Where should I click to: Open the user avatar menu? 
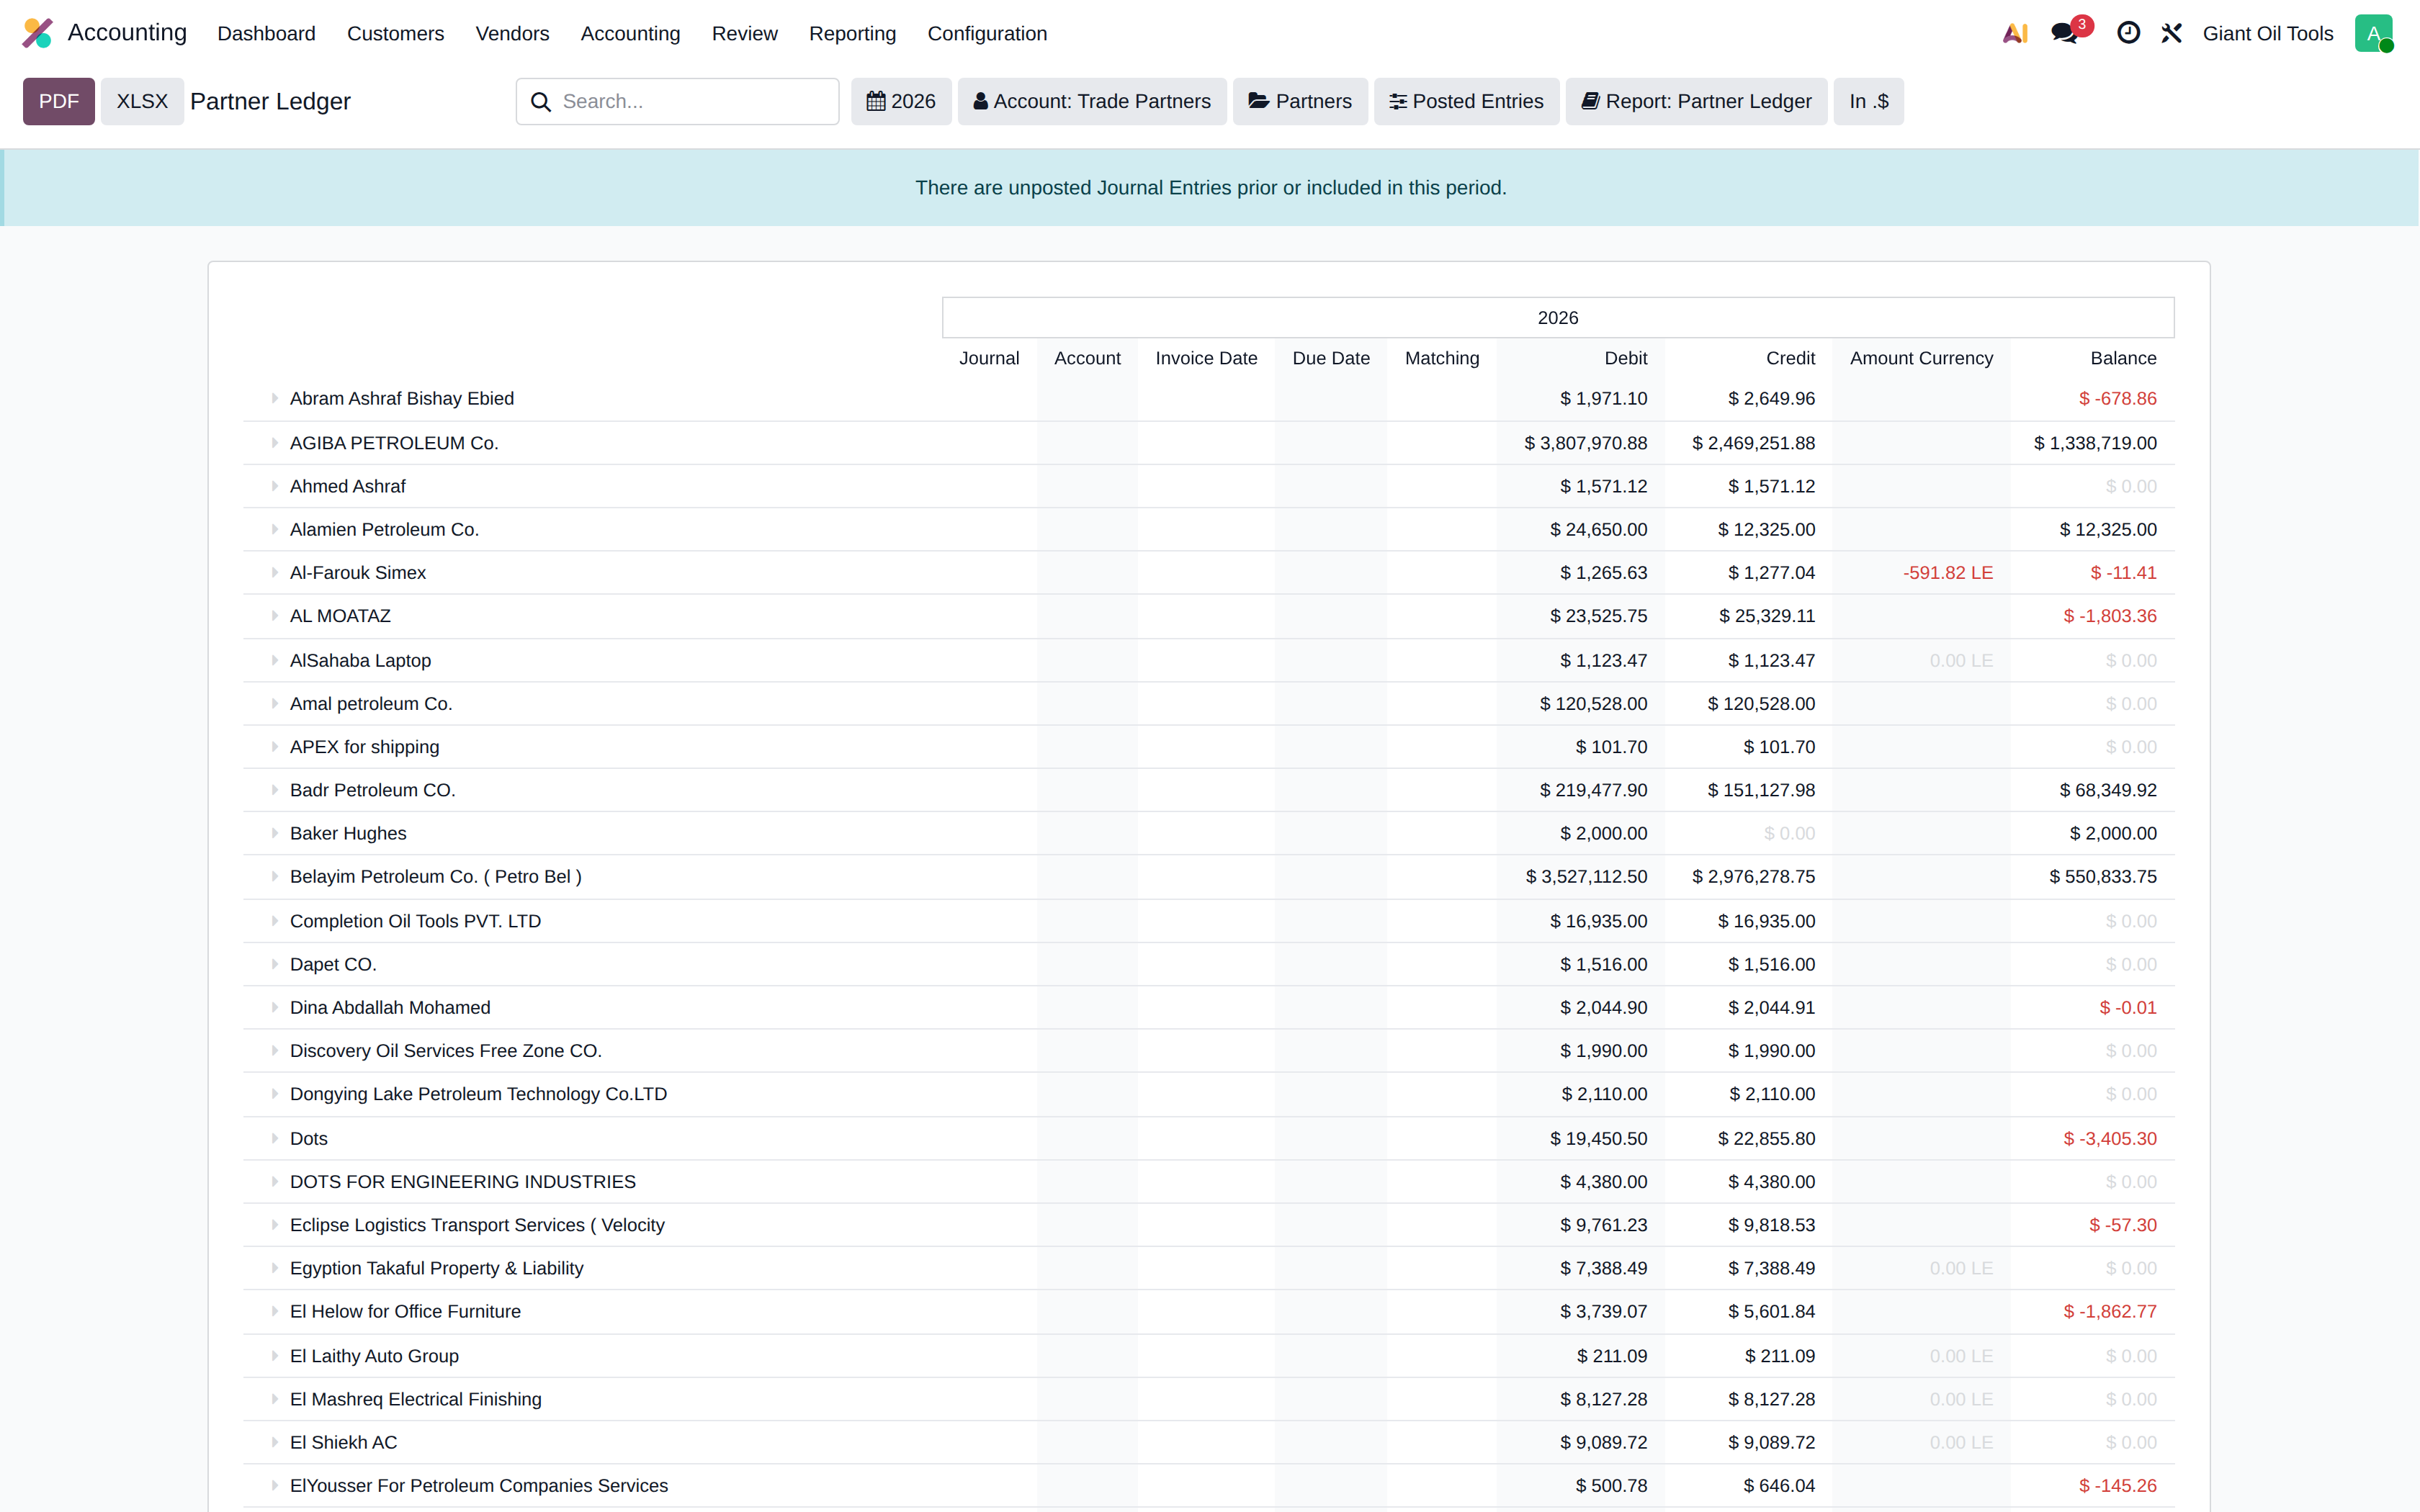(x=2373, y=33)
